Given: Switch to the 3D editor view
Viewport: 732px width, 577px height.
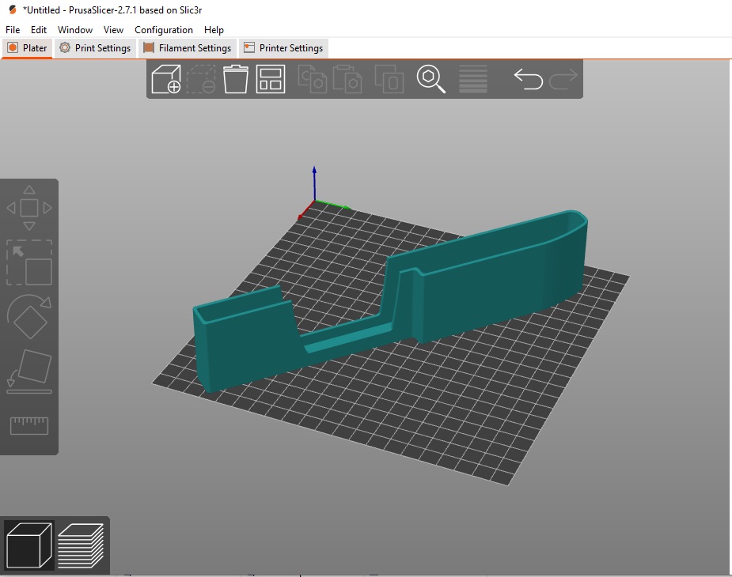Looking at the screenshot, I should click(29, 546).
